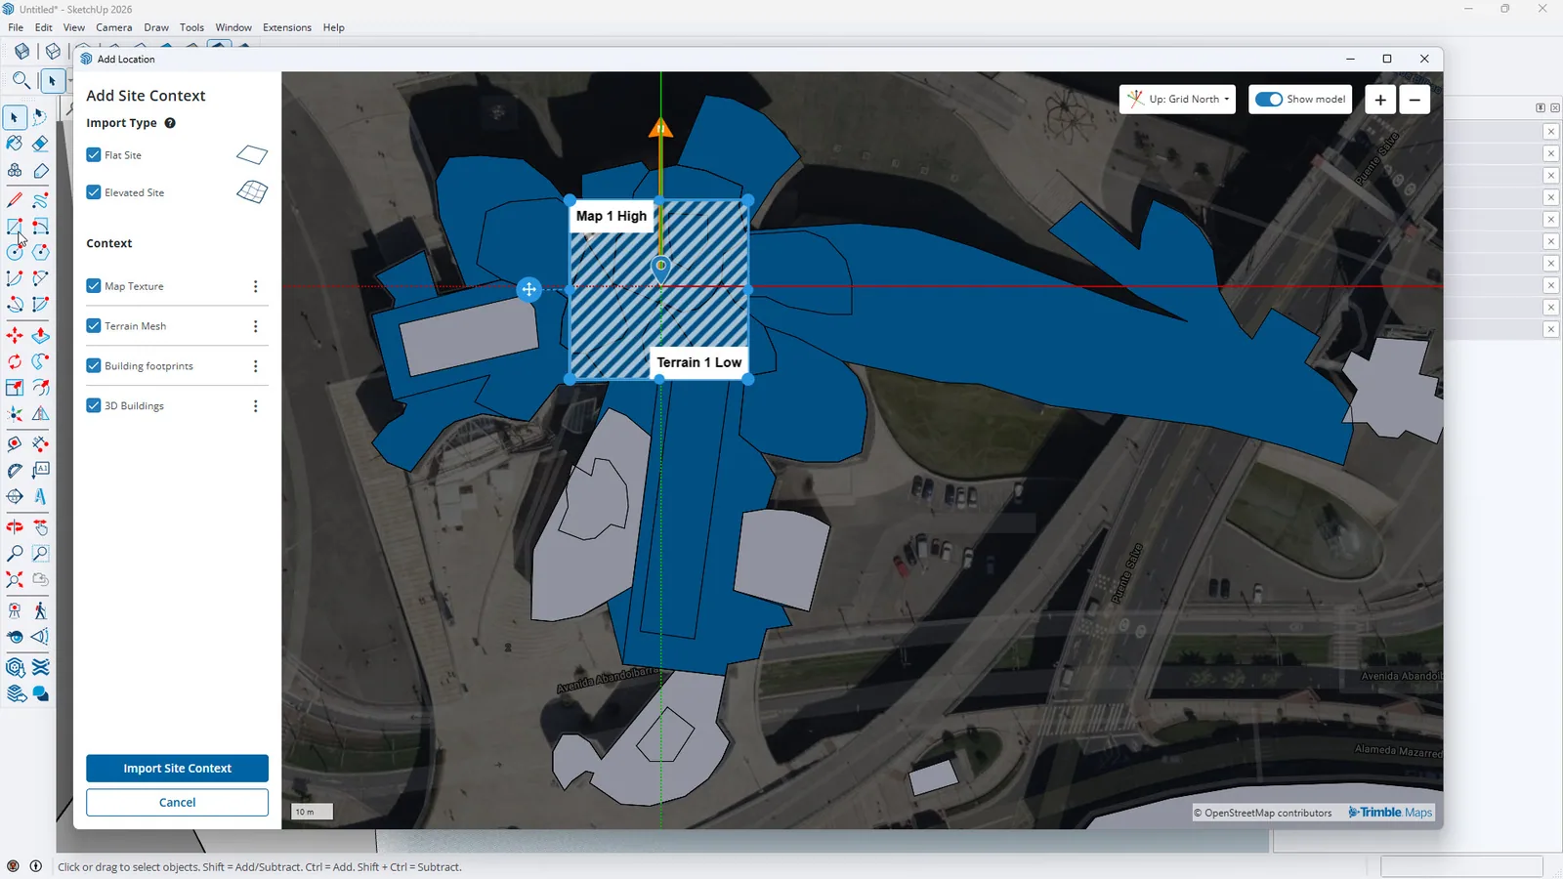Viewport: 1563px width, 879px height.
Task: Uncheck Building footprints checkbox
Action: 94,366
